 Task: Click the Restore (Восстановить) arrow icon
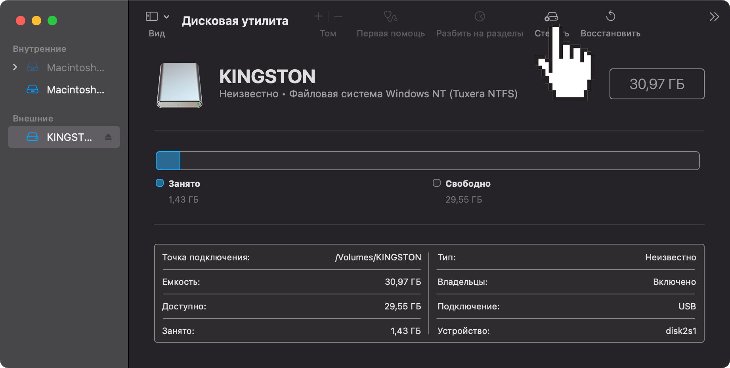click(x=610, y=16)
